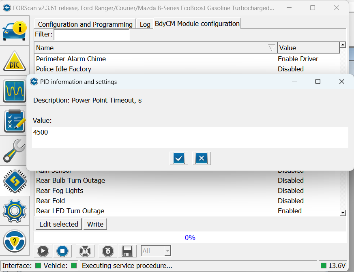This screenshot has width=354, height=272.
Task: Click the Edit selected button
Action: [x=59, y=224]
